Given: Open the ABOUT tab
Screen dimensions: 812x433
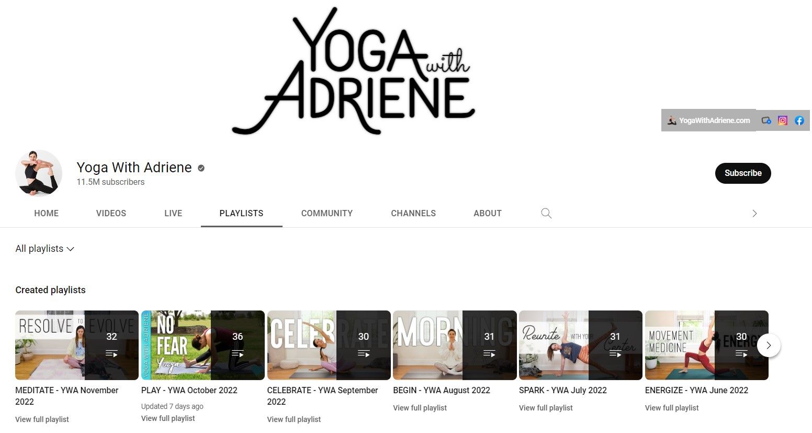Looking at the screenshot, I should tap(488, 213).
